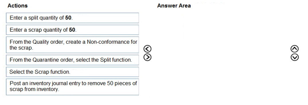Pick the Quarantine order Split function action
Image resolution: width=308 pixels, height=105 pixels.
73,60
